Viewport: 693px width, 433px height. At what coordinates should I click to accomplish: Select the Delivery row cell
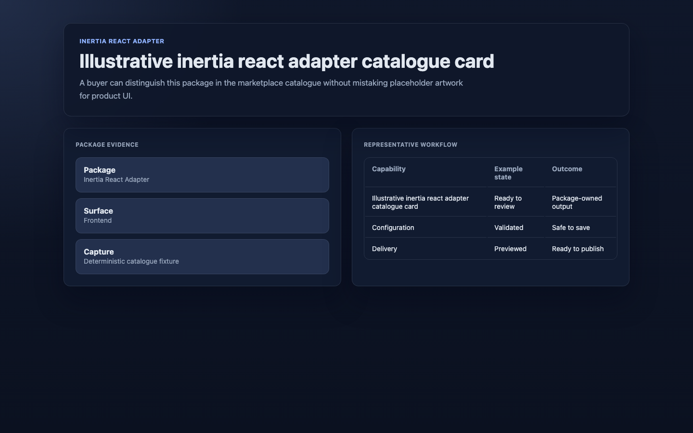click(426, 249)
